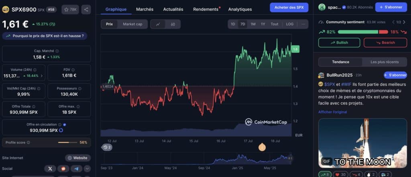The width and height of the screenshot is (411, 177).
Task: Click the orange event marker on timeline
Action: point(262,147)
